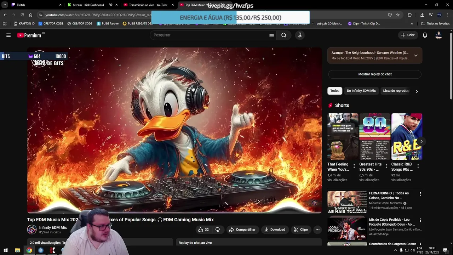Image resolution: width=453 pixels, height=255 pixels.
Task: Open options for Fernandinho video
Action: pos(420,194)
